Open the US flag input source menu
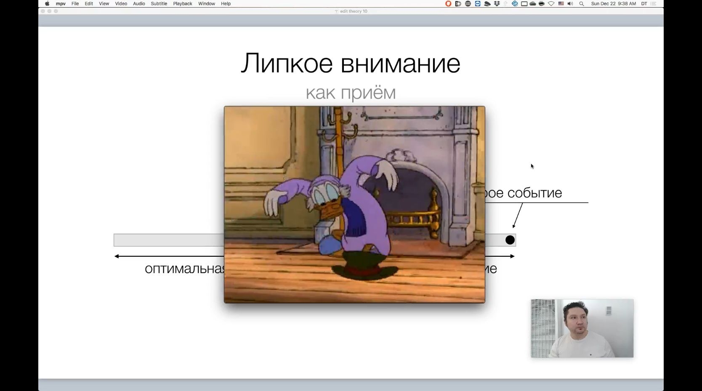 561,4
